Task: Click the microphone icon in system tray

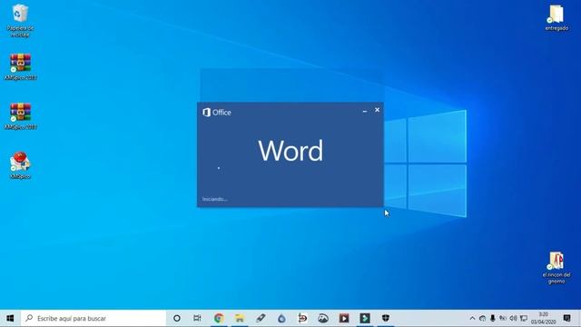Action: tap(492, 318)
